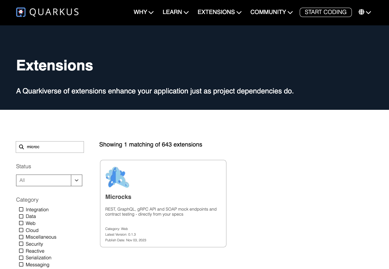Screen dimensions: 389x269
Task: Check the Cloud category checkbox
Action: tap(21, 230)
